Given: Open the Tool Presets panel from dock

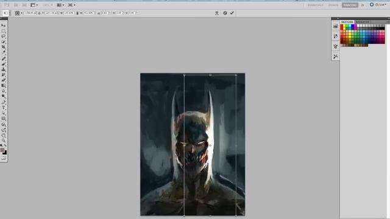Looking at the screenshot, I should 336,57.
